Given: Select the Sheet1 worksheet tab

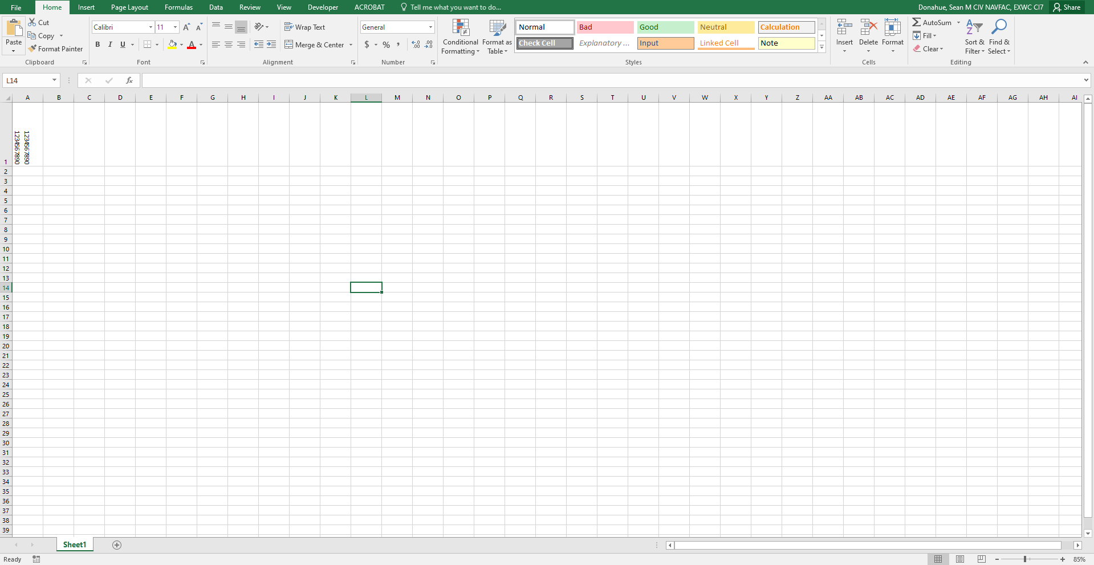Looking at the screenshot, I should click(75, 545).
